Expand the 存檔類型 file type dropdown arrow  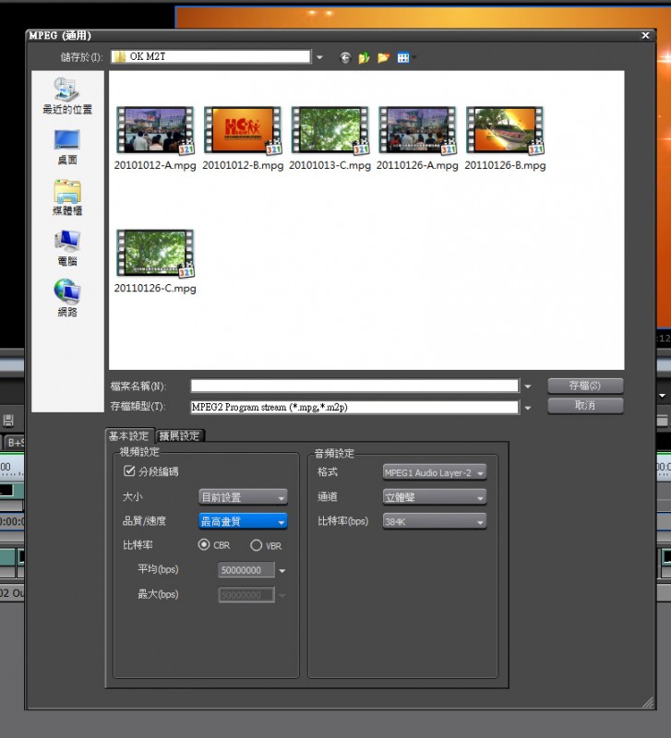click(527, 408)
